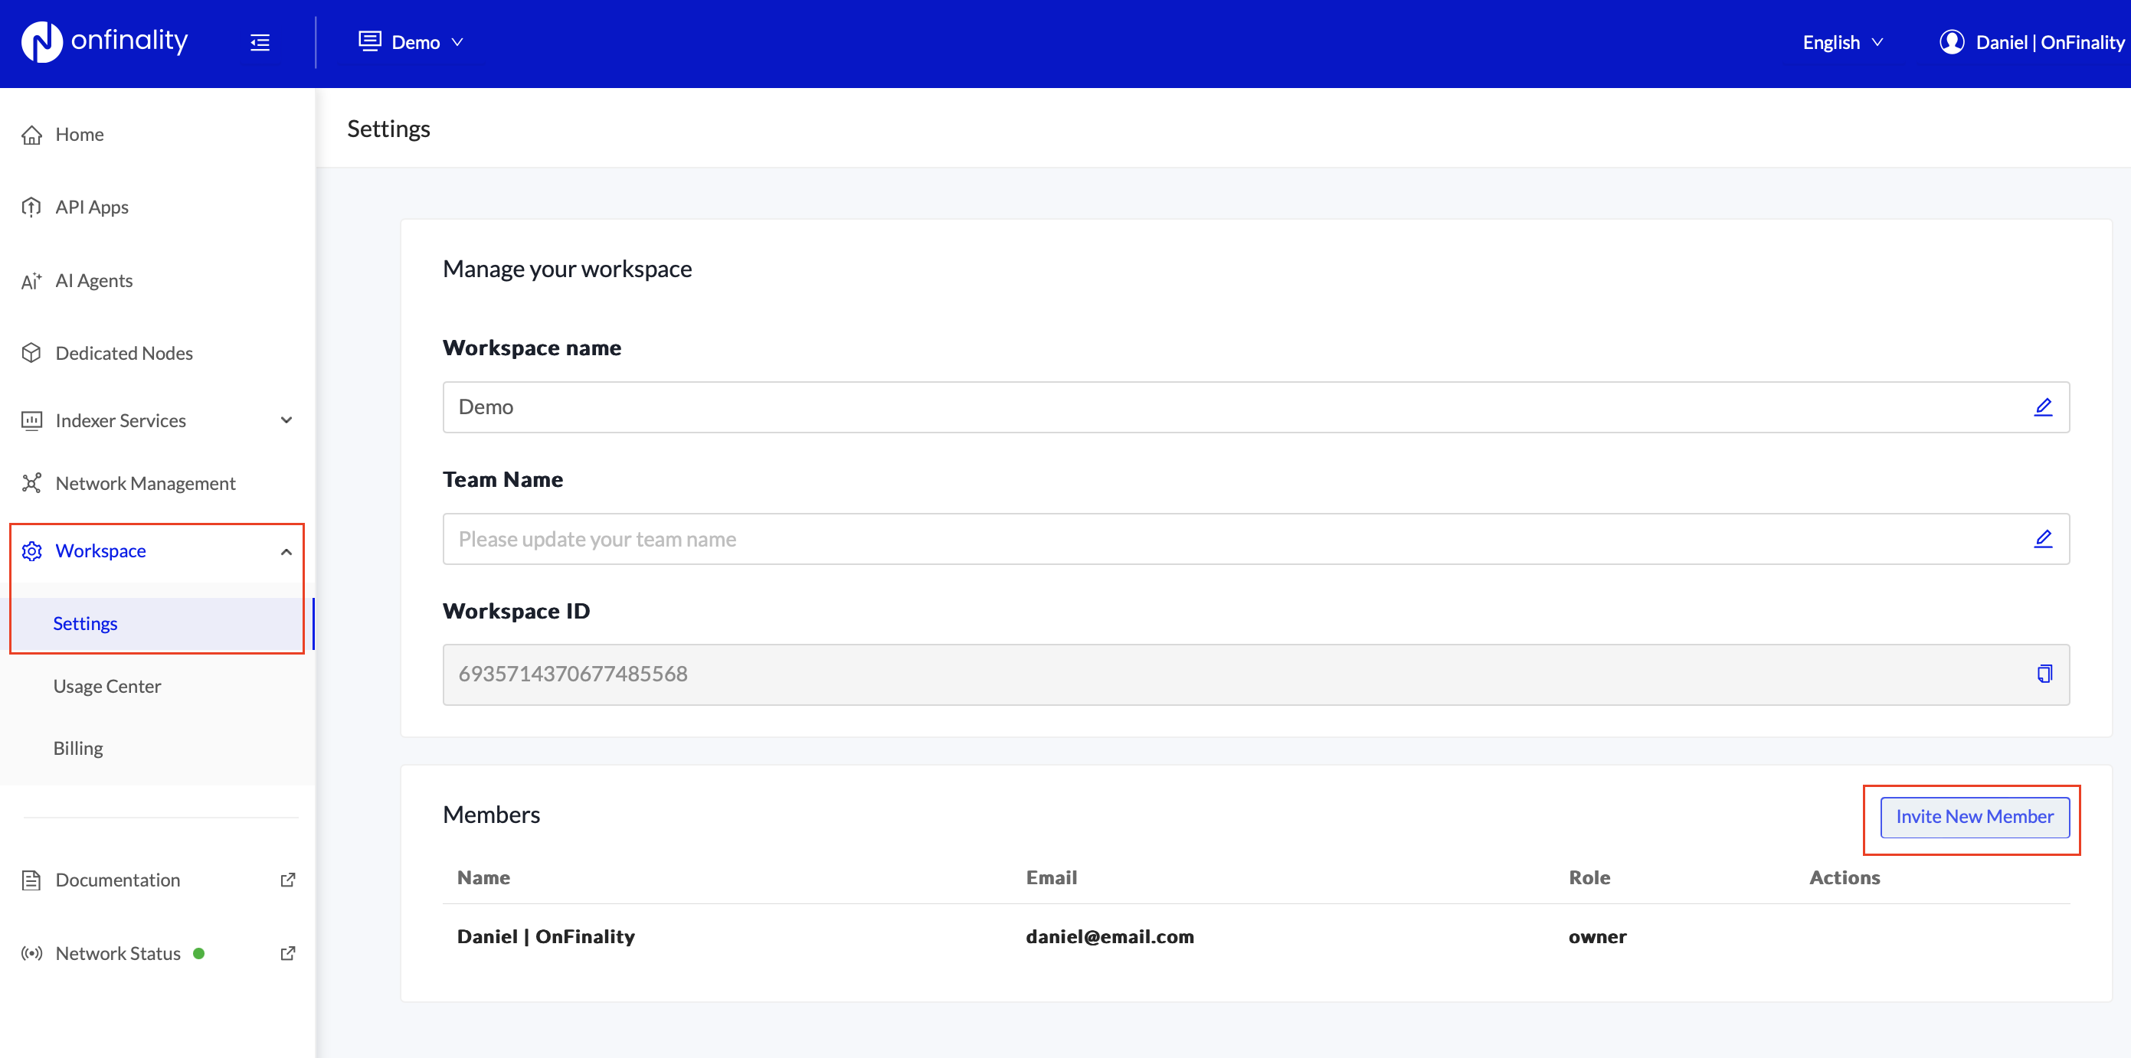Switch to the Usage Center page
Image resolution: width=2131 pixels, height=1058 pixels.
click(x=106, y=685)
